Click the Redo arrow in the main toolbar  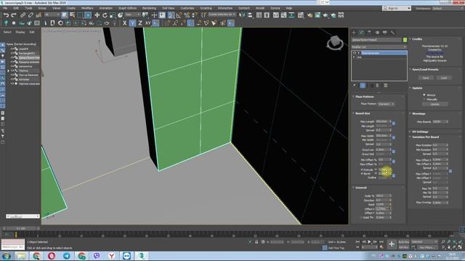point(14,15)
